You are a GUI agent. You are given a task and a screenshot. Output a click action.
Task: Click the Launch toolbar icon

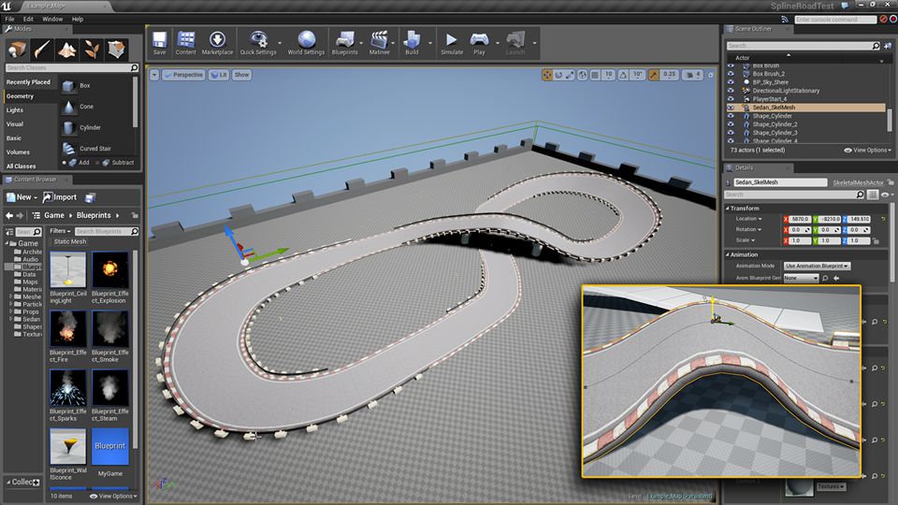pyautogui.click(x=515, y=43)
